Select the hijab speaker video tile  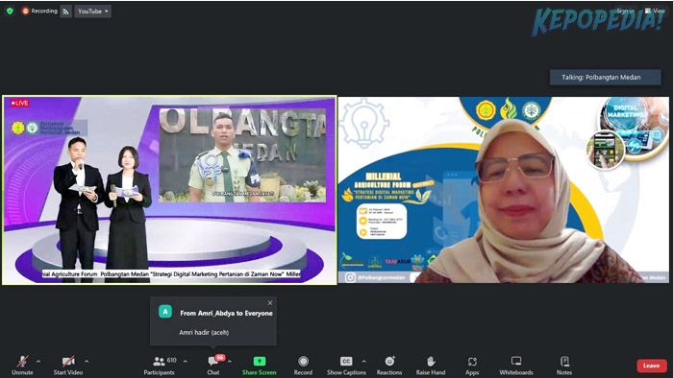504,190
